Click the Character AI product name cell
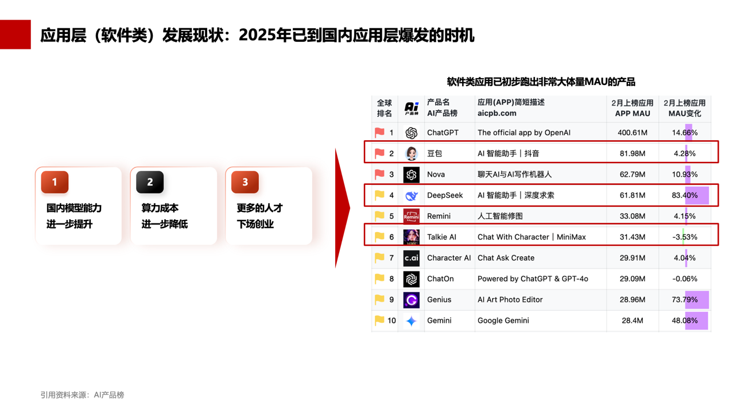729x410 pixels. (449, 258)
